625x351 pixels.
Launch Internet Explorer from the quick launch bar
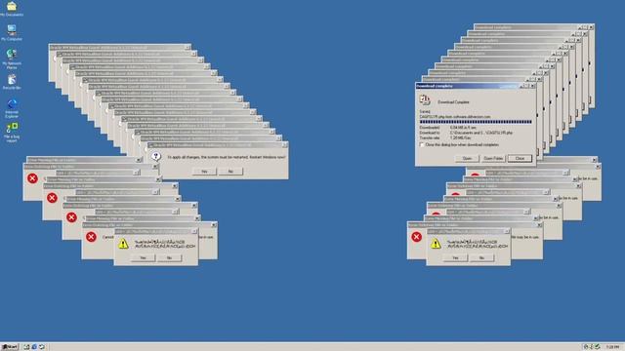[34, 347]
